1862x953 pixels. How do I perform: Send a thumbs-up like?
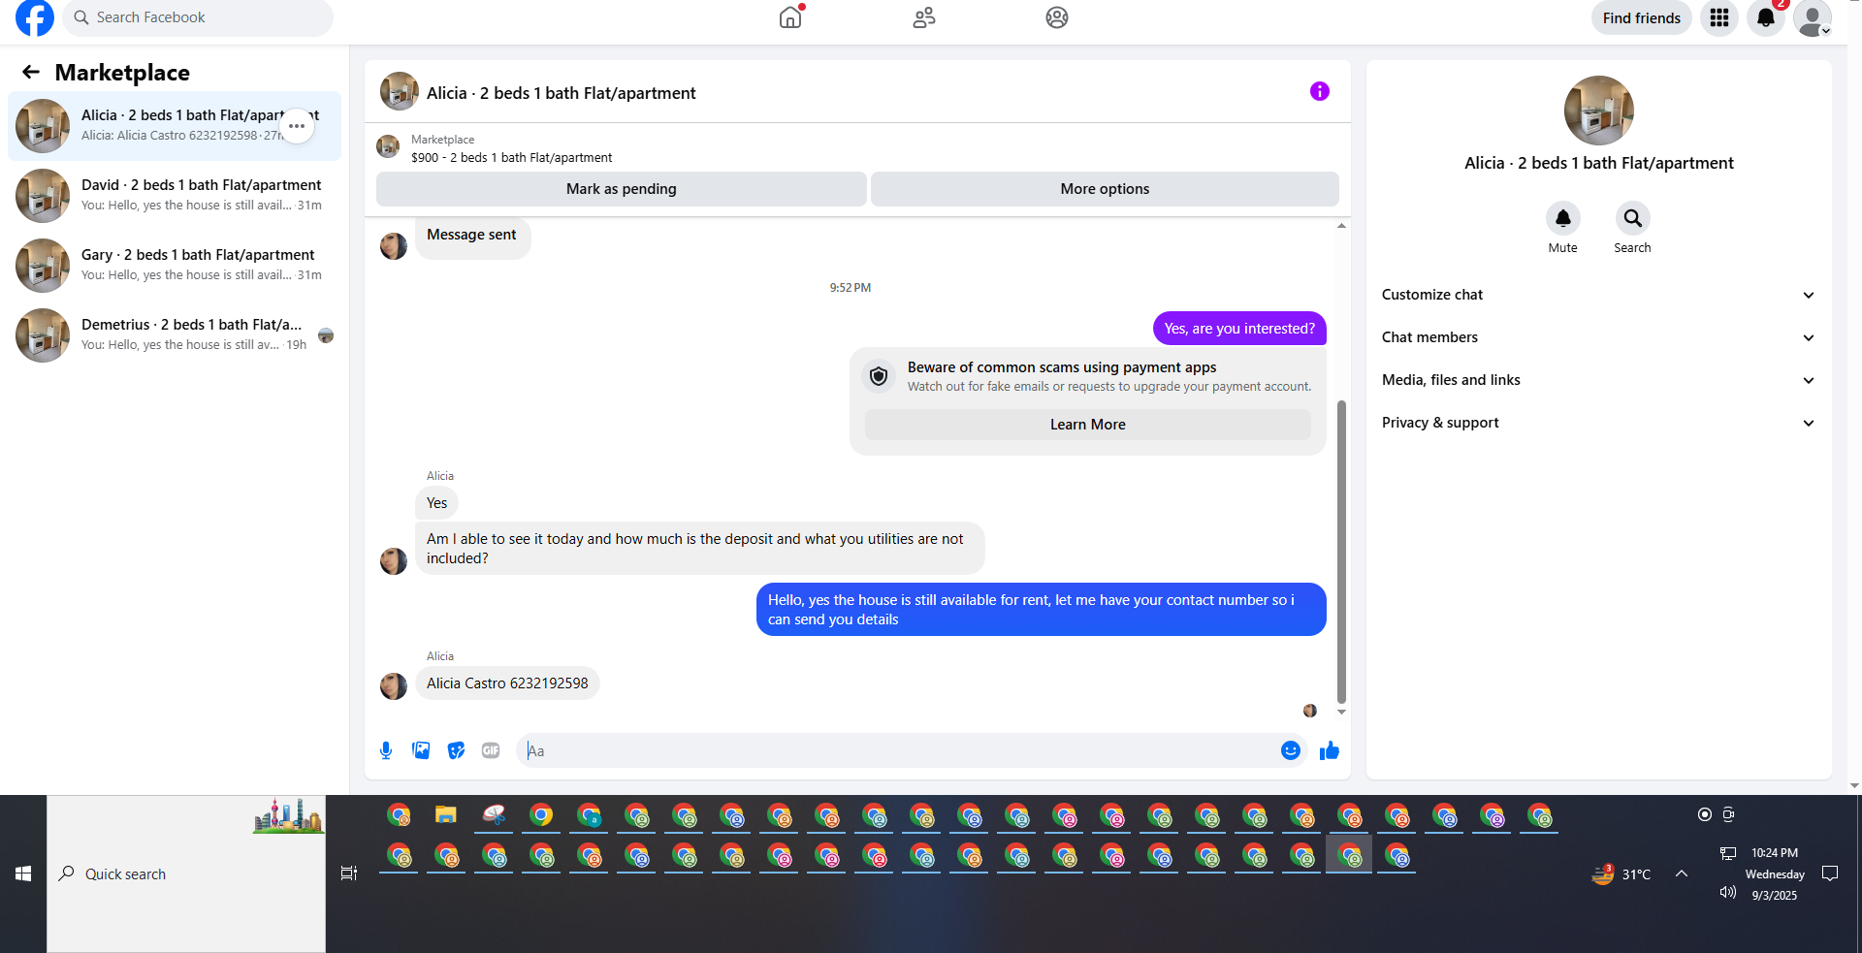coord(1330,750)
